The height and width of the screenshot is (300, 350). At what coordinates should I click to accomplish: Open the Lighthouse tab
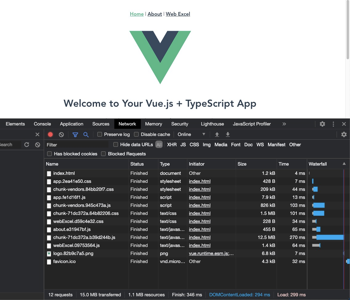pyautogui.click(x=212, y=124)
